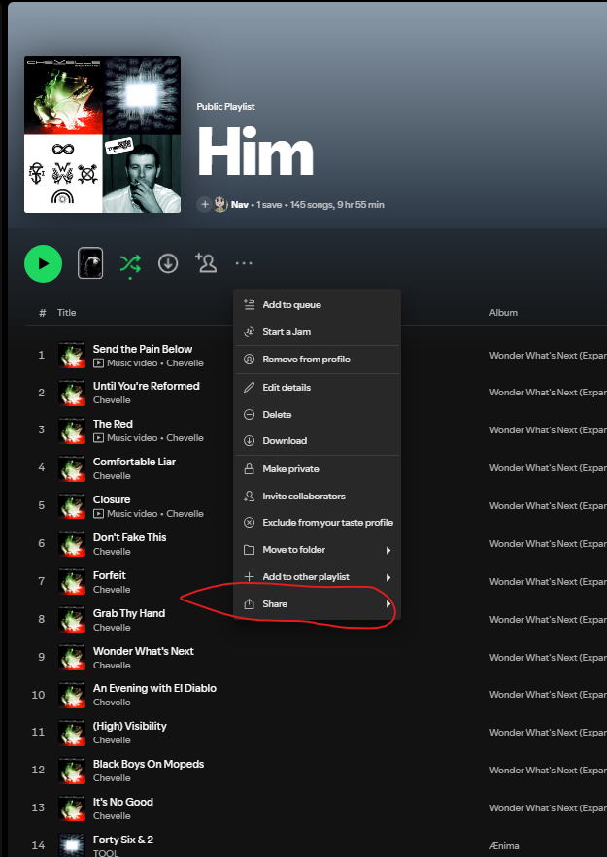607x857 pixels.
Task: Open invite collaborators person-plus icon
Action: tap(206, 263)
